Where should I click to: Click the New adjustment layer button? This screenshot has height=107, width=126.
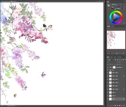click(117, 106)
